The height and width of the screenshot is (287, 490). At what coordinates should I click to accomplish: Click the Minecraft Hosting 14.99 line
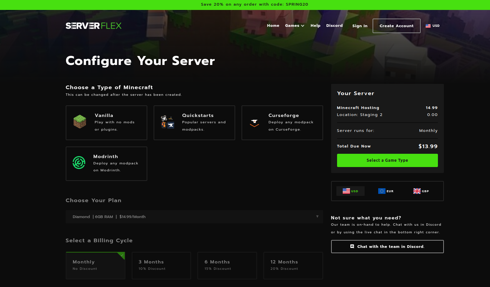[387, 108]
